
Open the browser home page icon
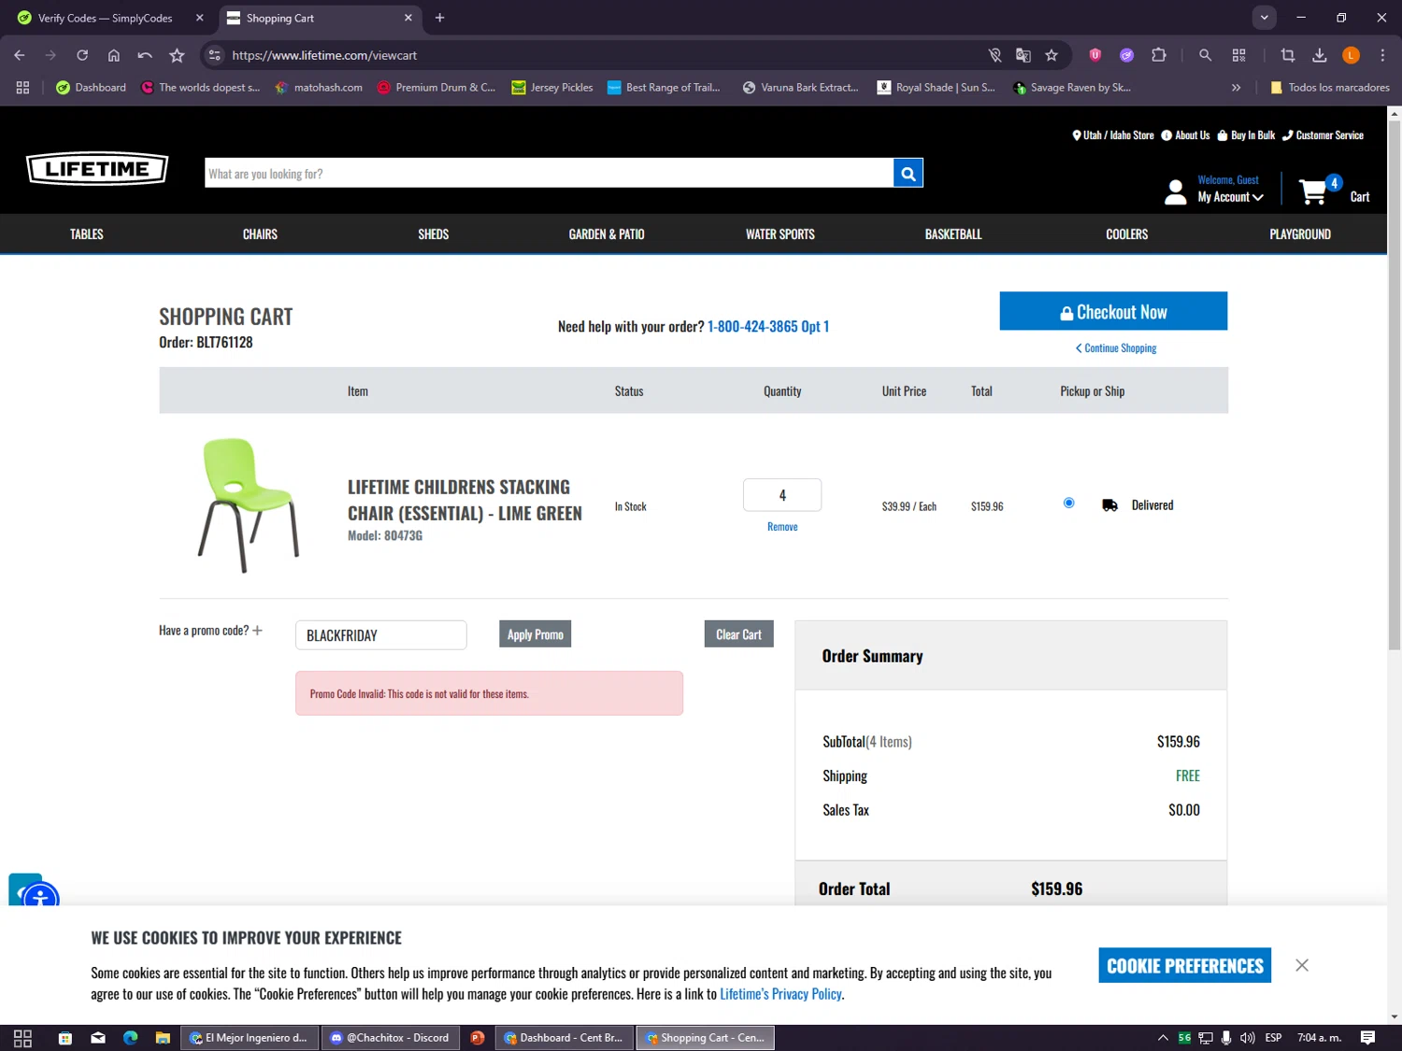(x=114, y=55)
